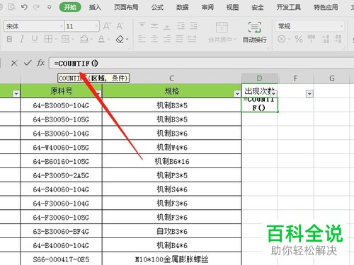Click the font color A icon
The height and width of the screenshot is (265, 354).
[x=101, y=39]
